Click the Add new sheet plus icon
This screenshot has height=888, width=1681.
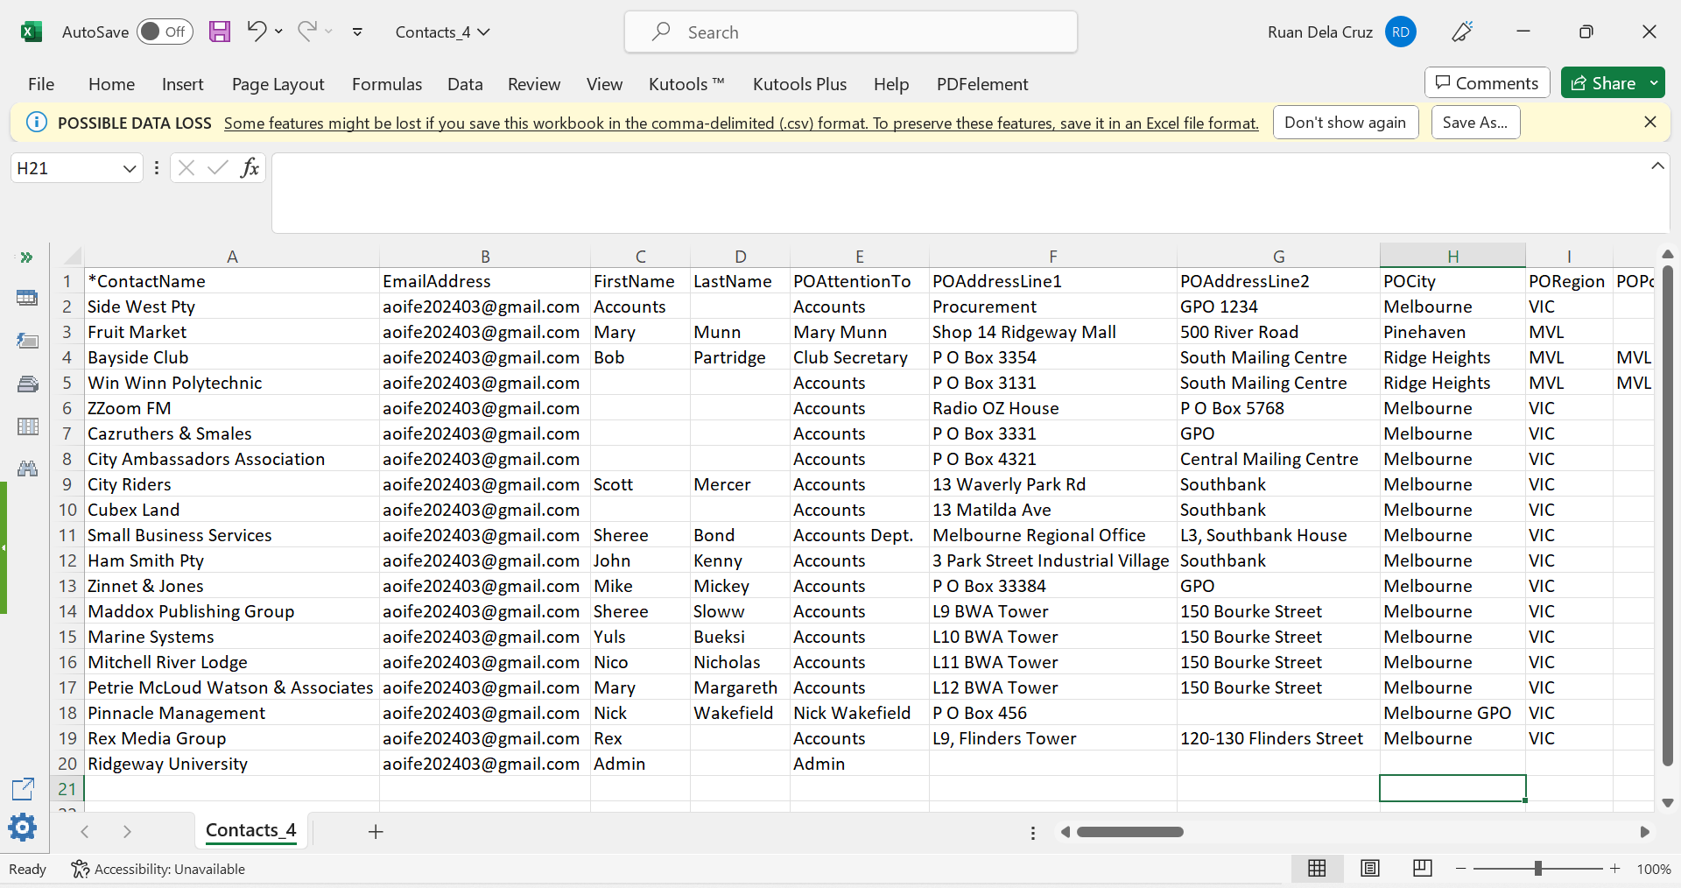(376, 832)
